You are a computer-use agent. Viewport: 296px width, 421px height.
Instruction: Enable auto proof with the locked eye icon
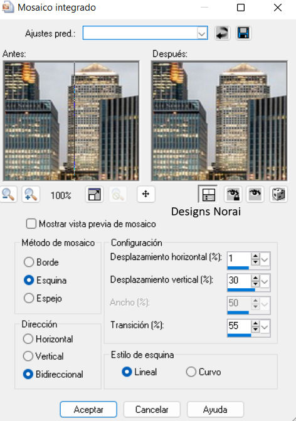click(233, 194)
